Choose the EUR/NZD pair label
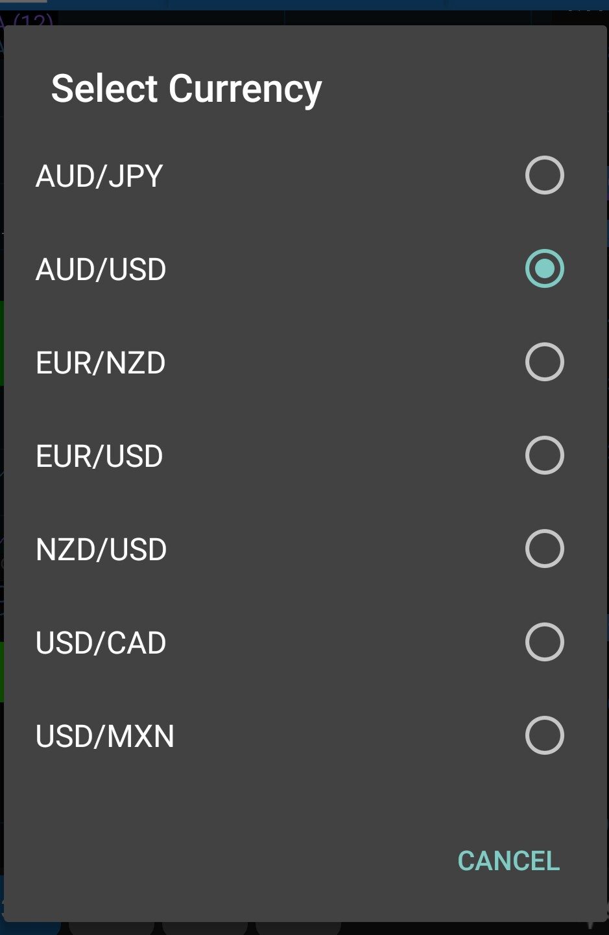 101,363
